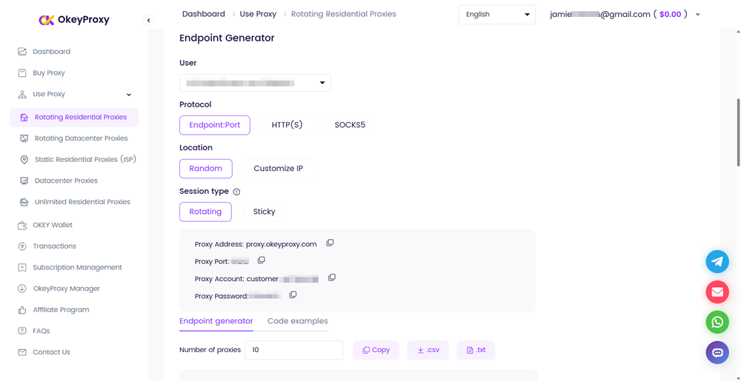Select the Endpoint:Port protocol option

point(215,126)
